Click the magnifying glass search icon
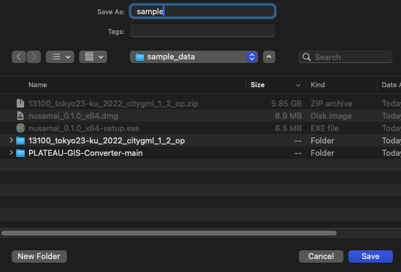Viewport: 401px width, 272px height. (x=306, y=57)
